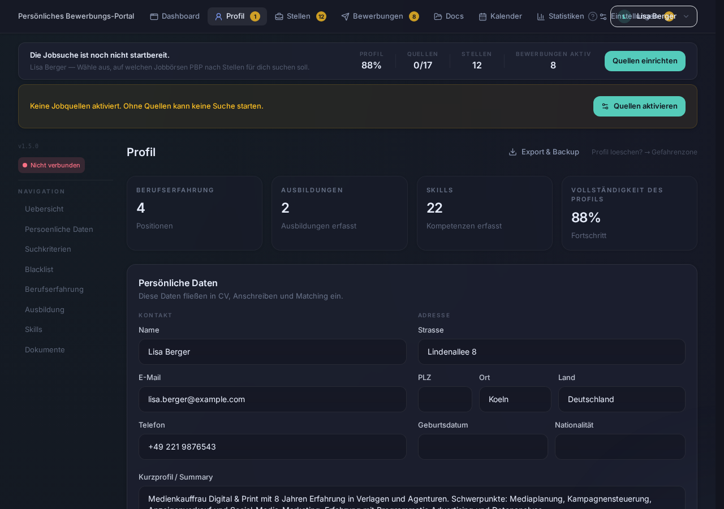
Task: Click the Quellen 0/17 stat
Action: [423, 61]
